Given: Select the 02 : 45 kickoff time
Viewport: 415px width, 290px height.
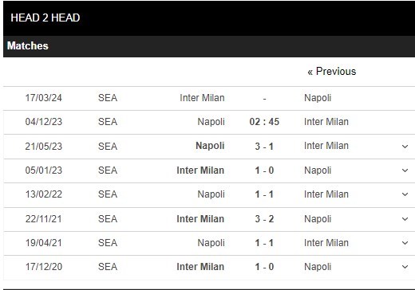Looking at the screenshot, I should (x=264, y=122).
